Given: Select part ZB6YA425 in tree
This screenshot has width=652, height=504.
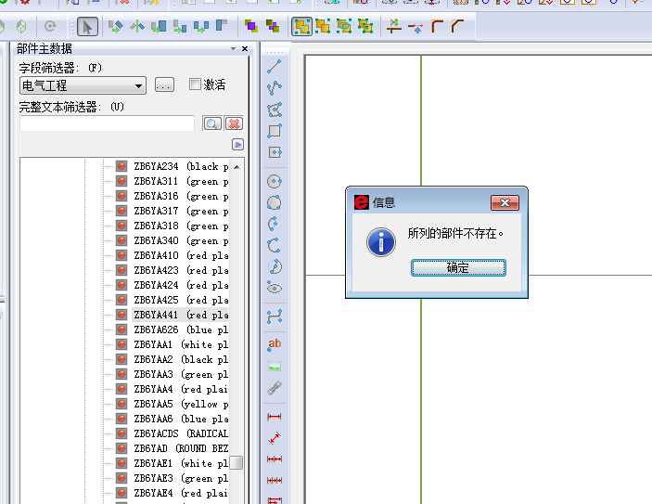Looking at the screenshot, I should [x=181, y=300].
